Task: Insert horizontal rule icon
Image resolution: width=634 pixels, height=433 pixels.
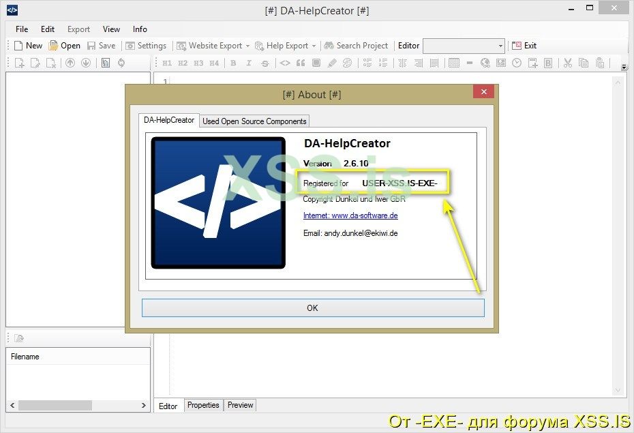Action: click(470, 63)
